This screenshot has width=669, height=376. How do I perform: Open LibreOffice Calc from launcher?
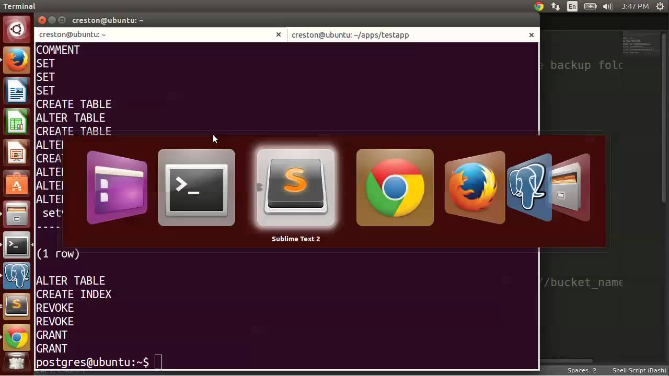coord(17,122)
